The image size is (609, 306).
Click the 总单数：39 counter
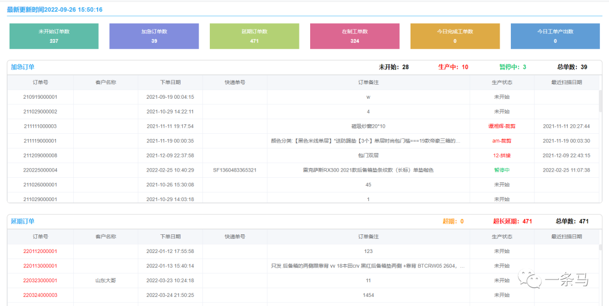[x=572, y=67]
